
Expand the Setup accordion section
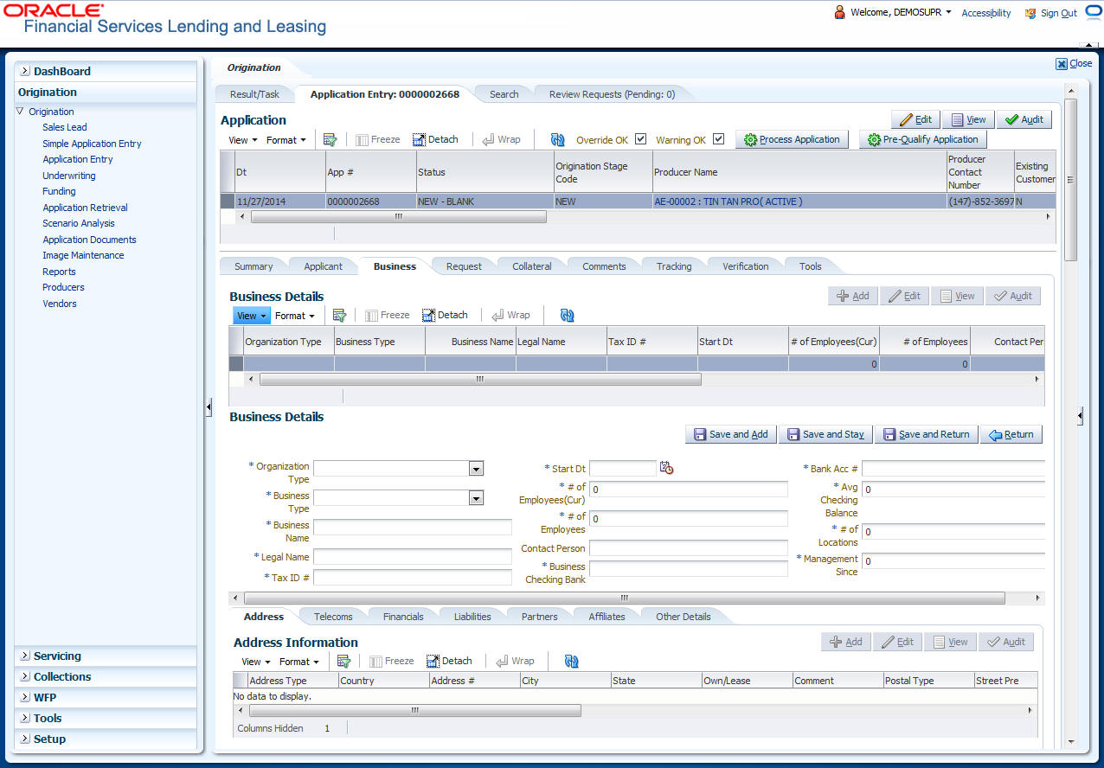106,739
